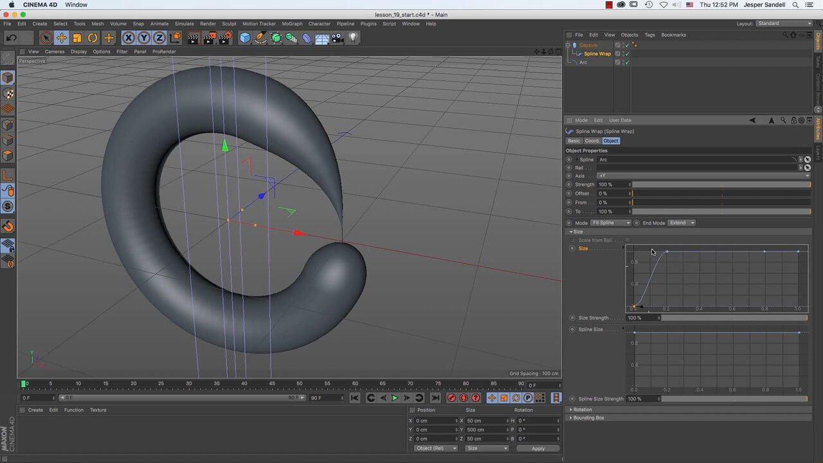The width and height of the screenshot is (823, 463).
Task: Click the Size Strength slider bar
Action: pos(733,318)
